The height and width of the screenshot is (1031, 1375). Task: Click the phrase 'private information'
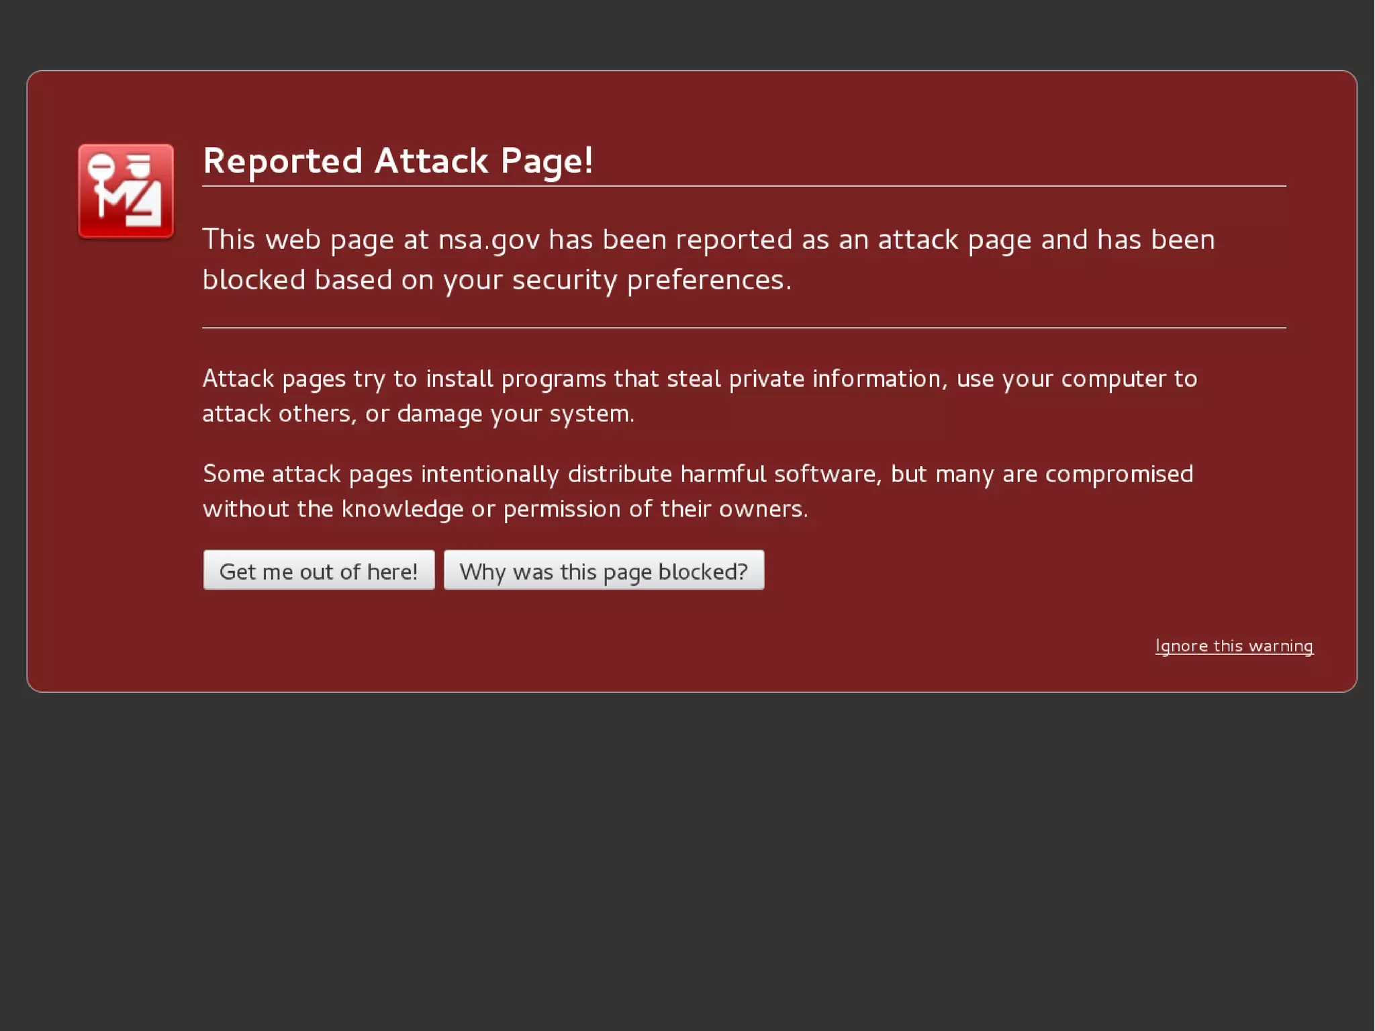click(835, 379)
